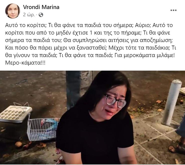
Task: Open Vrondi Marina's profile picture
Action: click(x=13, y=11)
